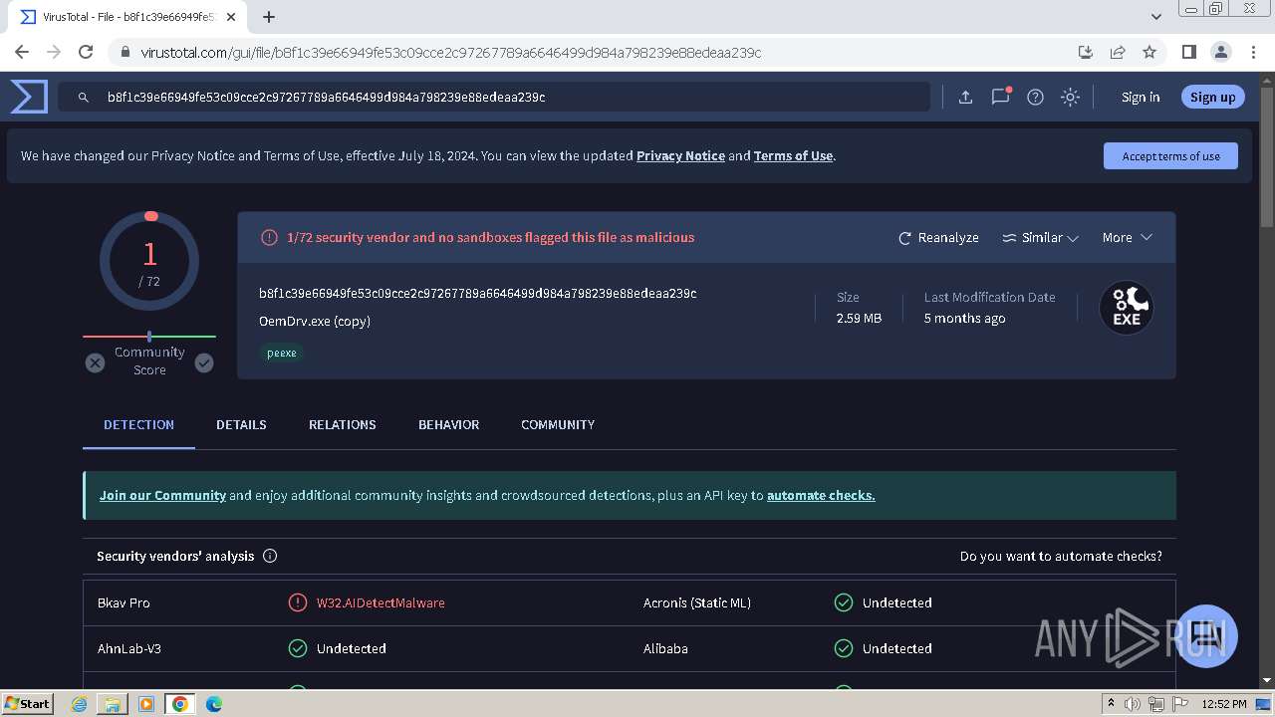Image resolution: width=1275 pixels, height=717 pixels.
Task: Click the Sign up button
Action: 1212,97
